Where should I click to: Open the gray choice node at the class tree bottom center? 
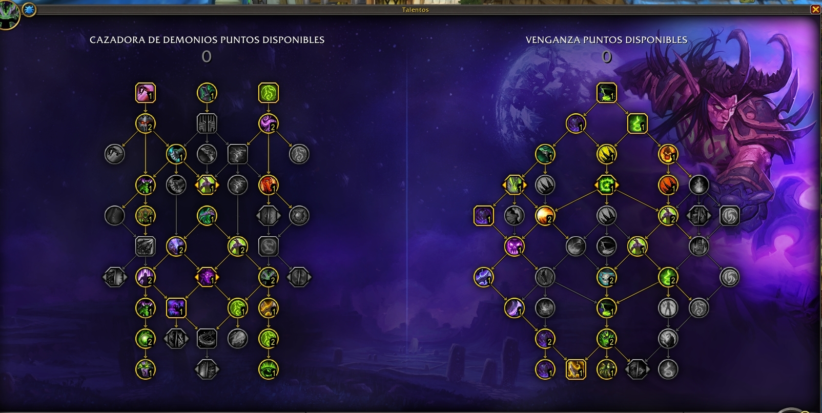207,369
